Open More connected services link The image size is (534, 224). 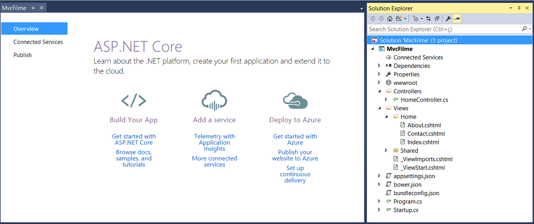tap(214, 161)
